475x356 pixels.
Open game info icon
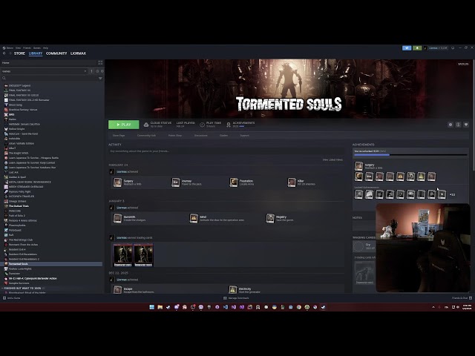[458, 125]
